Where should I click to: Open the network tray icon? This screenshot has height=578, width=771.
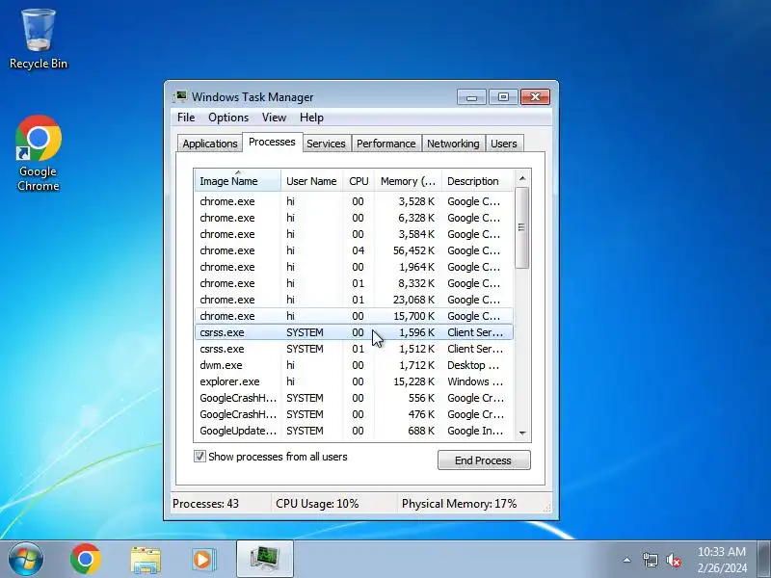tap(650, 560)
